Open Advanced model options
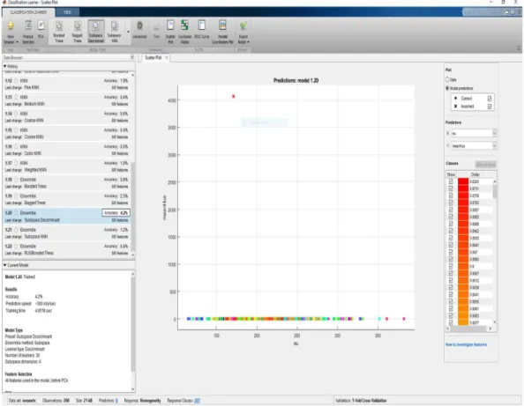 pyautogui.click(x=139, y=30)
